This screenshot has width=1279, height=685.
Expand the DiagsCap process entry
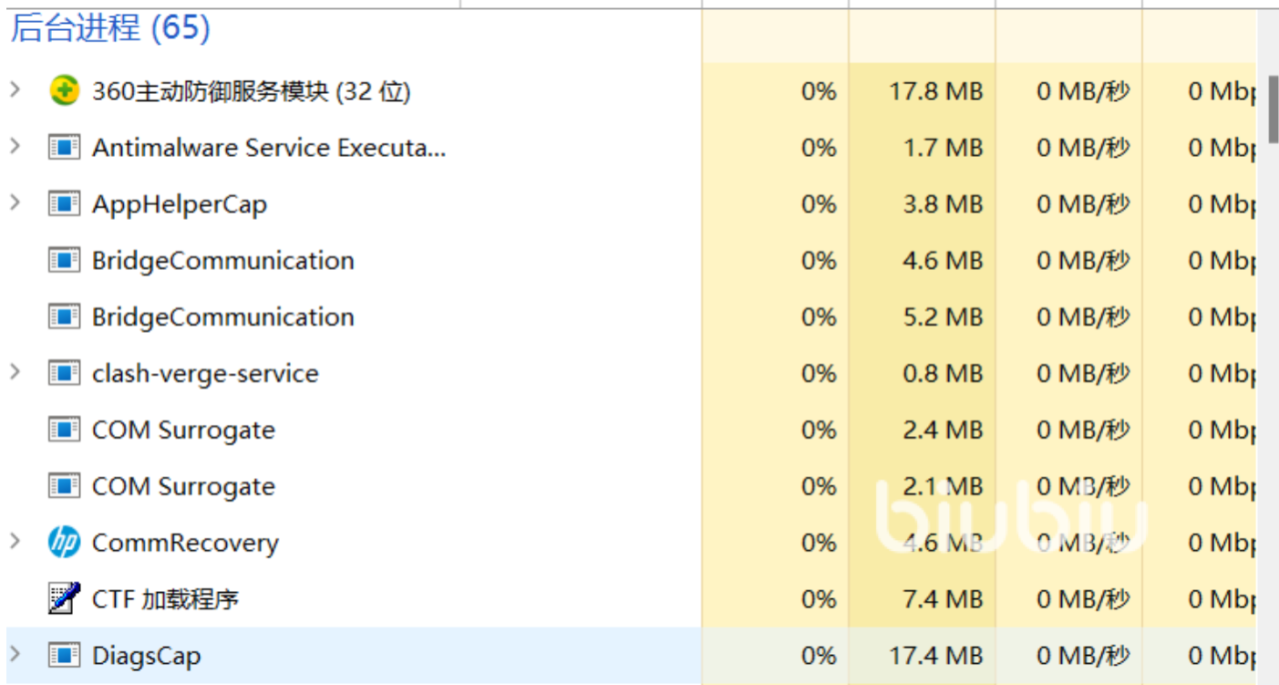pyautogui.click(x=15, y=654)
